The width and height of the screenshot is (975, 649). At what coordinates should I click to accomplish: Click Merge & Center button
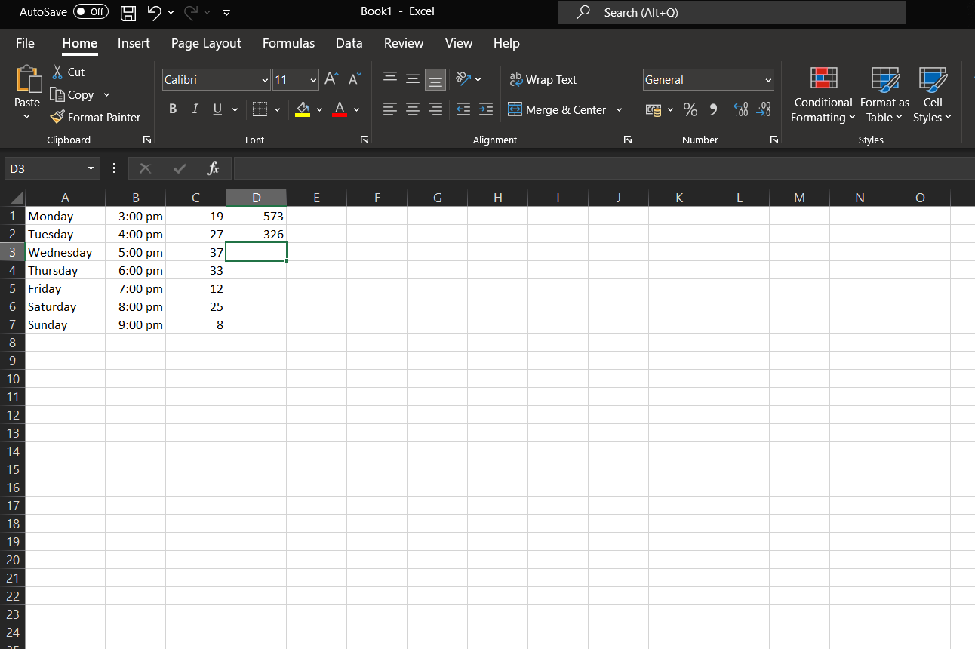tap(557, 109)
